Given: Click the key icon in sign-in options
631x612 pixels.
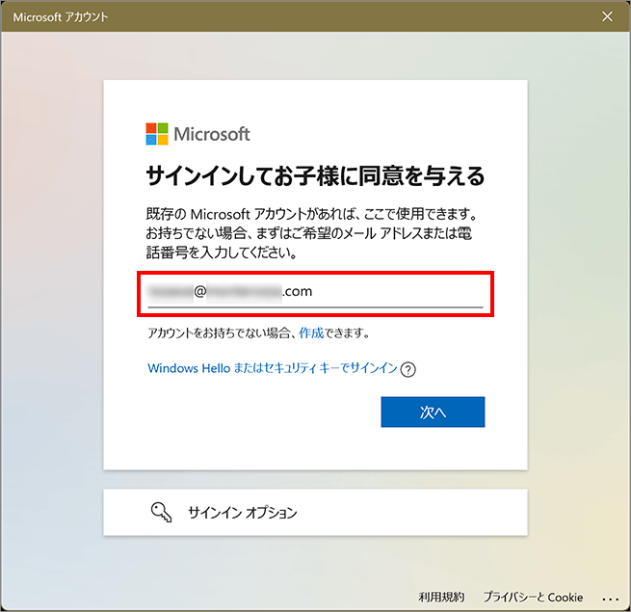Looking at the screenshot, I should (x=161, y=512).
